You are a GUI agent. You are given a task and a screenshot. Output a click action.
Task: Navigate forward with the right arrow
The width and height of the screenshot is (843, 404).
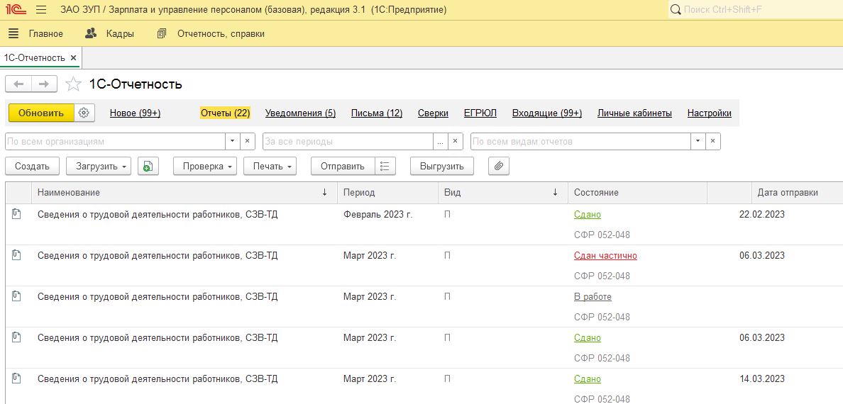pyautogui.click(x=44, y=84)
